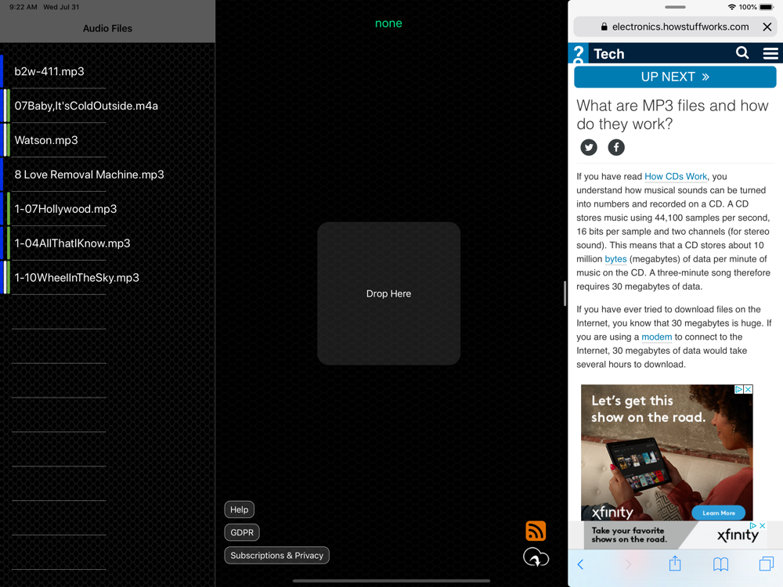Click Learn More on Xfinity ad

(718, 513)
